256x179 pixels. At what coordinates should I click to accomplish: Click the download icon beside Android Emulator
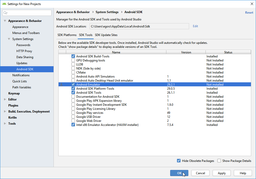point(61,85)
